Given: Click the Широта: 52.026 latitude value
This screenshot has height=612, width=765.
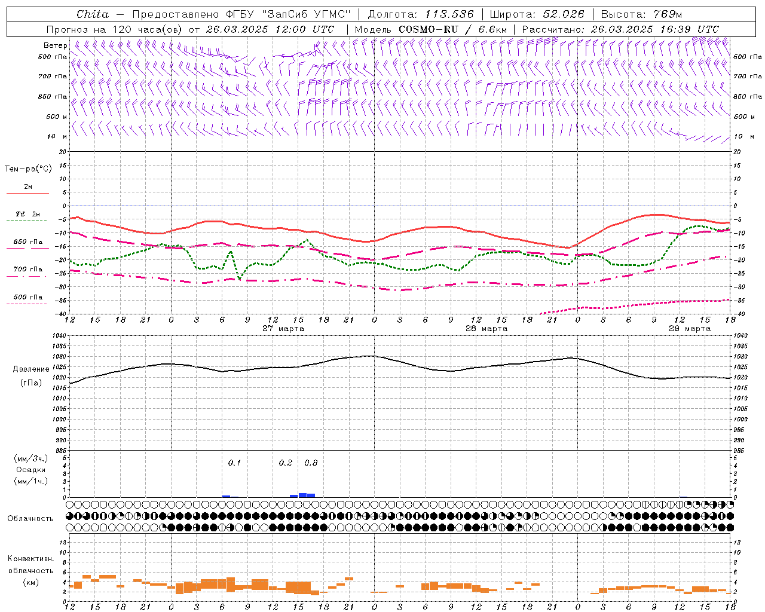Looking at the screenshot, I should pyautogui.click(x=537, y=14).
